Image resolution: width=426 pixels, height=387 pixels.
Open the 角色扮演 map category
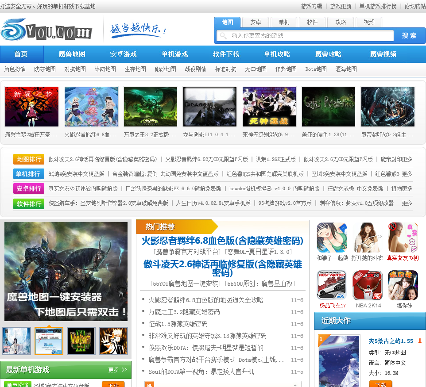15,69
